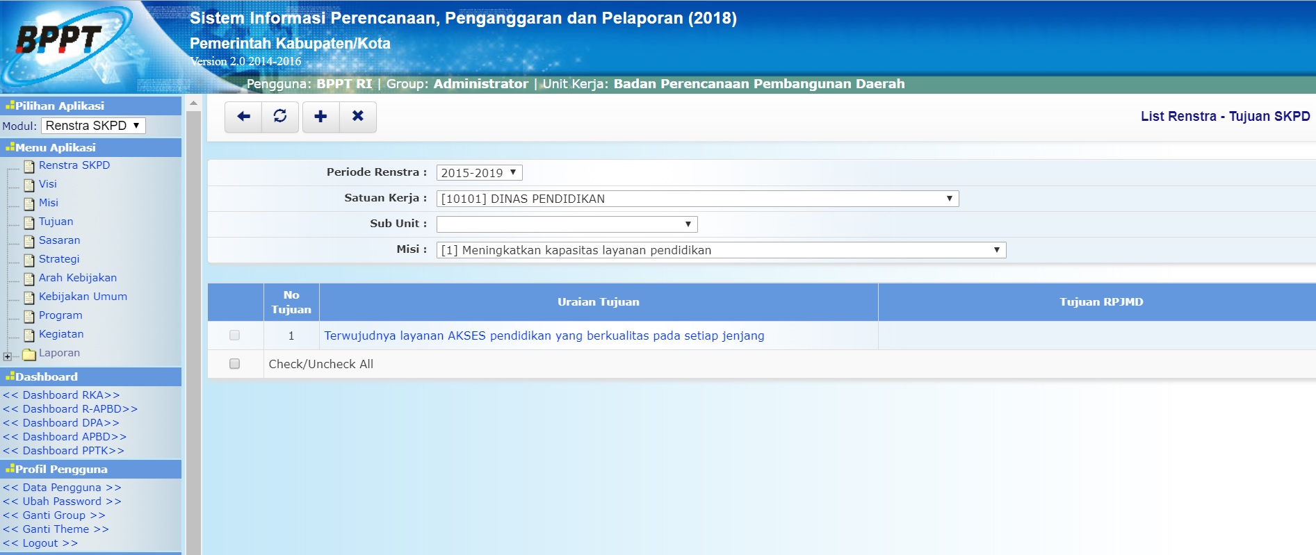Open the Dashboard DPA link
The image size is (1316, 555).
click(61, 423)
